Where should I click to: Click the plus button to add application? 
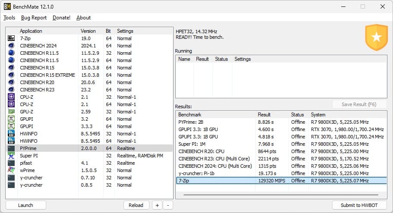tap(157, 205)
